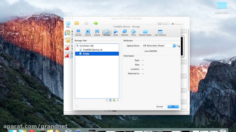Screen dimensions: 236x132
Task: Click the New VM icon in VirtualBox Manager
Action: (x=68, y=25)
